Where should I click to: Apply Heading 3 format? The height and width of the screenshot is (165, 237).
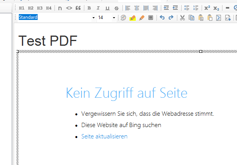(40, 8)
